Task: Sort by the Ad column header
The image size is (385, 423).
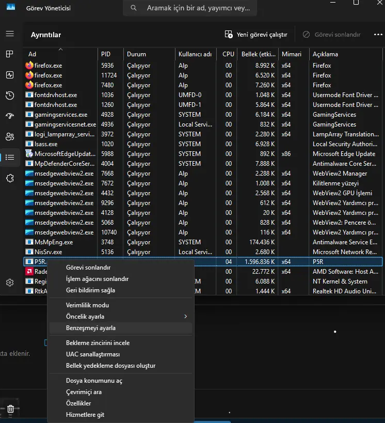Action: point(61,54)
